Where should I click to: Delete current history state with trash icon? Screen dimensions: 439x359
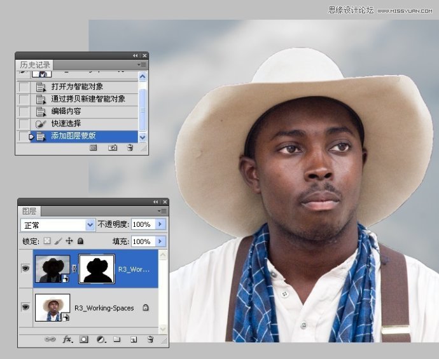tap(130, 147)
